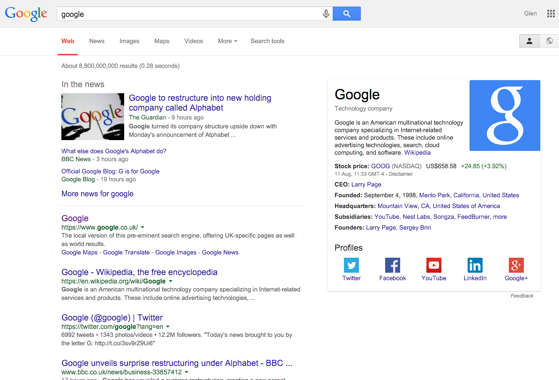
Task: Expand the dropdown next to the Wikipedia result
Action: click(x=171, y=280)
